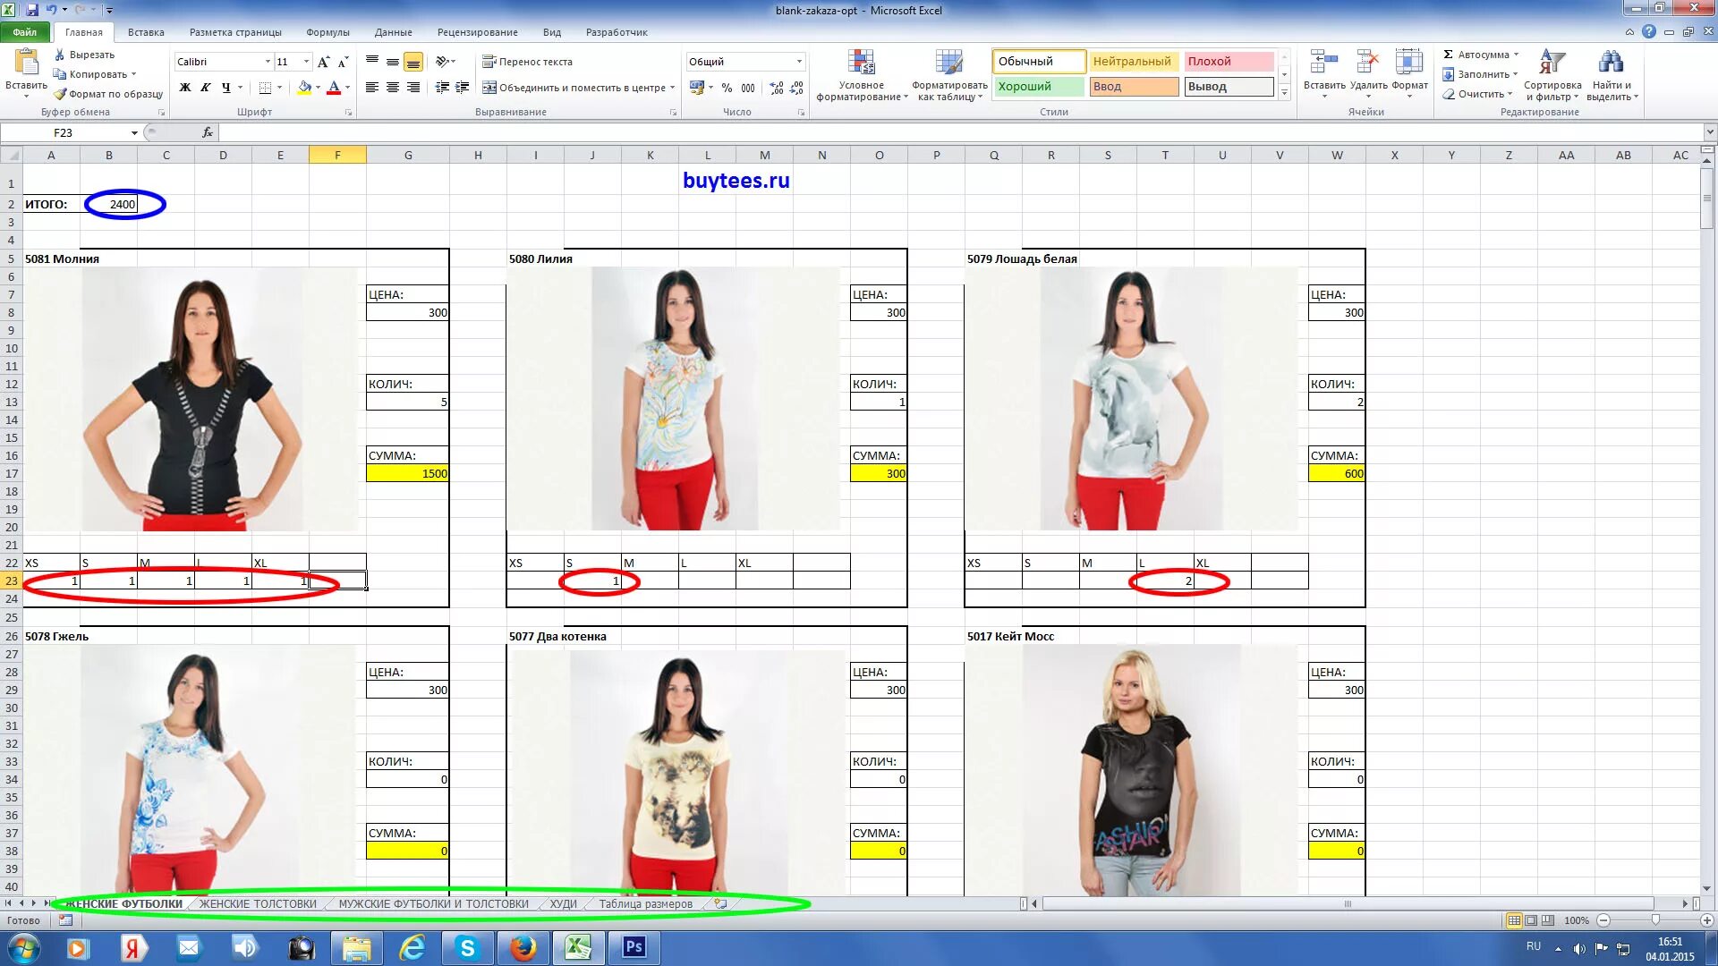This screenshot has width=1718, height=966.
Task: Click the Conditional Formatting icon
Action: [x=861, y=63]
